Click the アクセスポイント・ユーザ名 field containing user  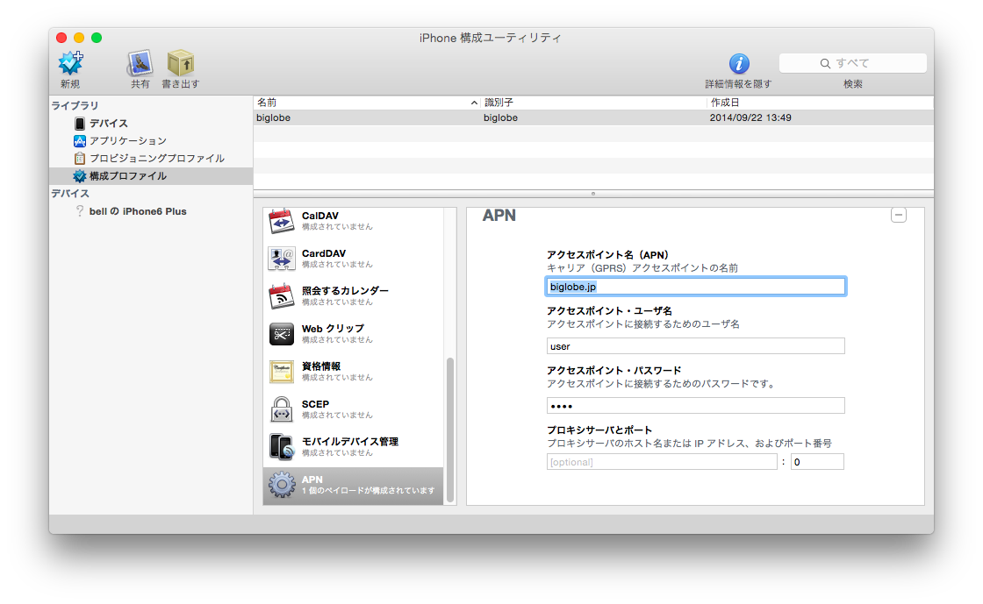(x=696, y=346)
